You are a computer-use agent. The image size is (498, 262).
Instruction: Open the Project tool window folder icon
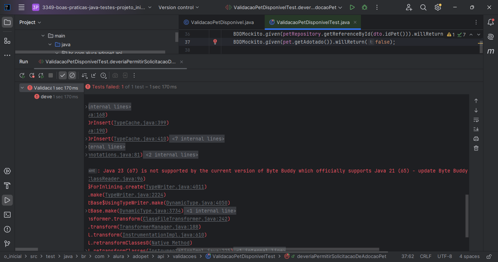point(7,22)
